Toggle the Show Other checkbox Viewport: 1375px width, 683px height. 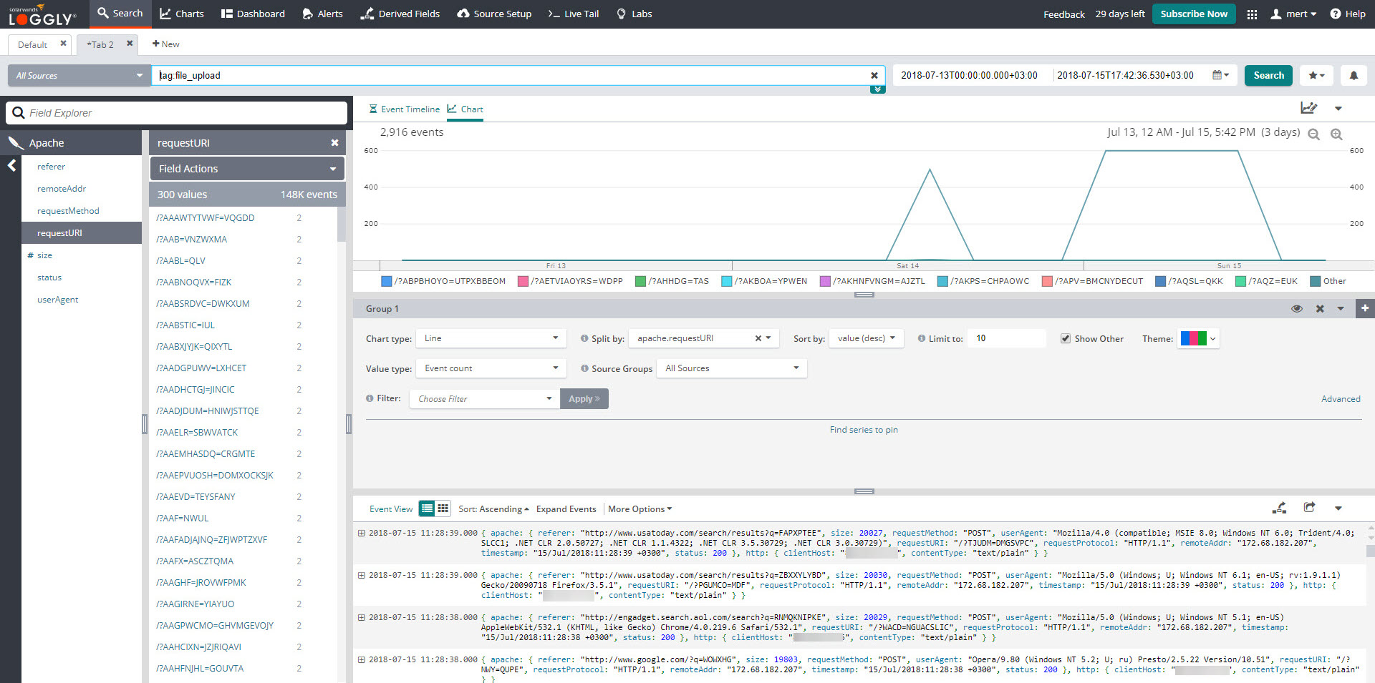[x=1066, y=338]
